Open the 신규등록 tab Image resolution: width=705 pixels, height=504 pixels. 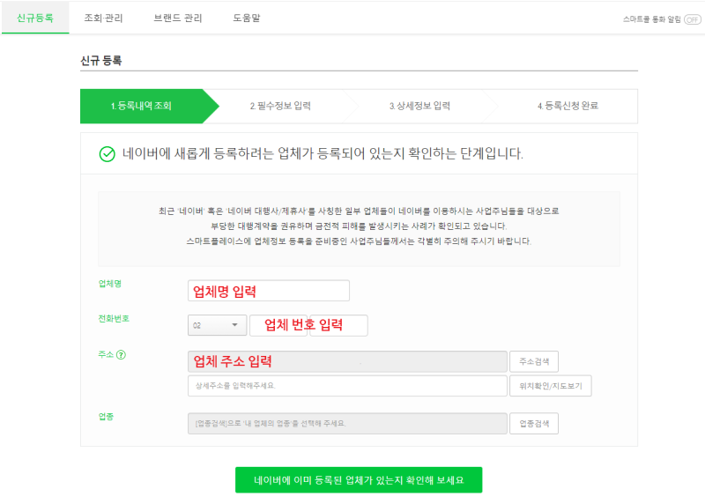[x=35, y=18]
